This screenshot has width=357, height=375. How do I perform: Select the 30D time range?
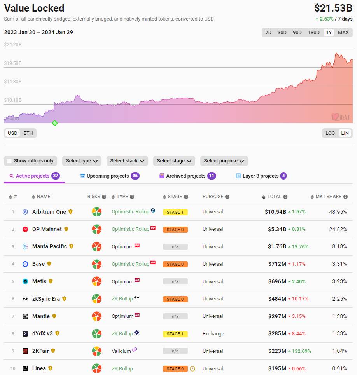(x=282, y=33)
